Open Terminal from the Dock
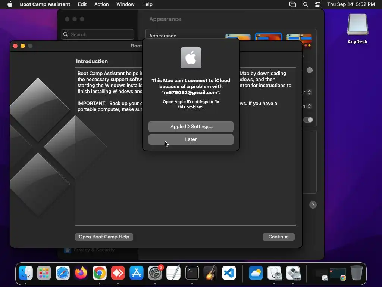This screenshot has width=382, height=287. click(192, 272)
